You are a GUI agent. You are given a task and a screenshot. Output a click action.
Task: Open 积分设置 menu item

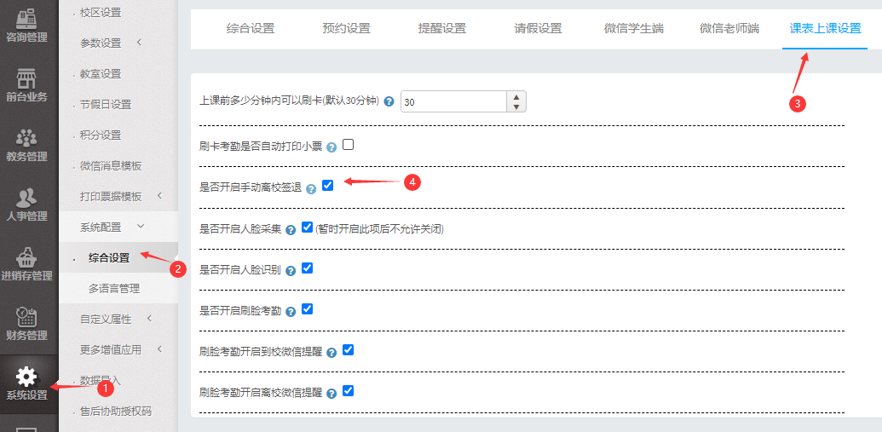(x=101, y=135)
